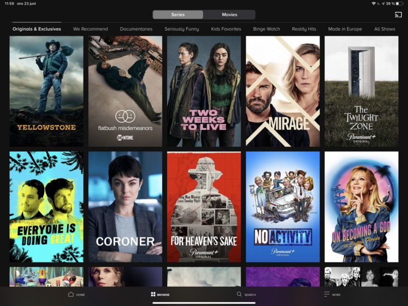Screen dimensions: 408x306
Task: Go to the Seriously Funny tab
Action: click(182, 29)
